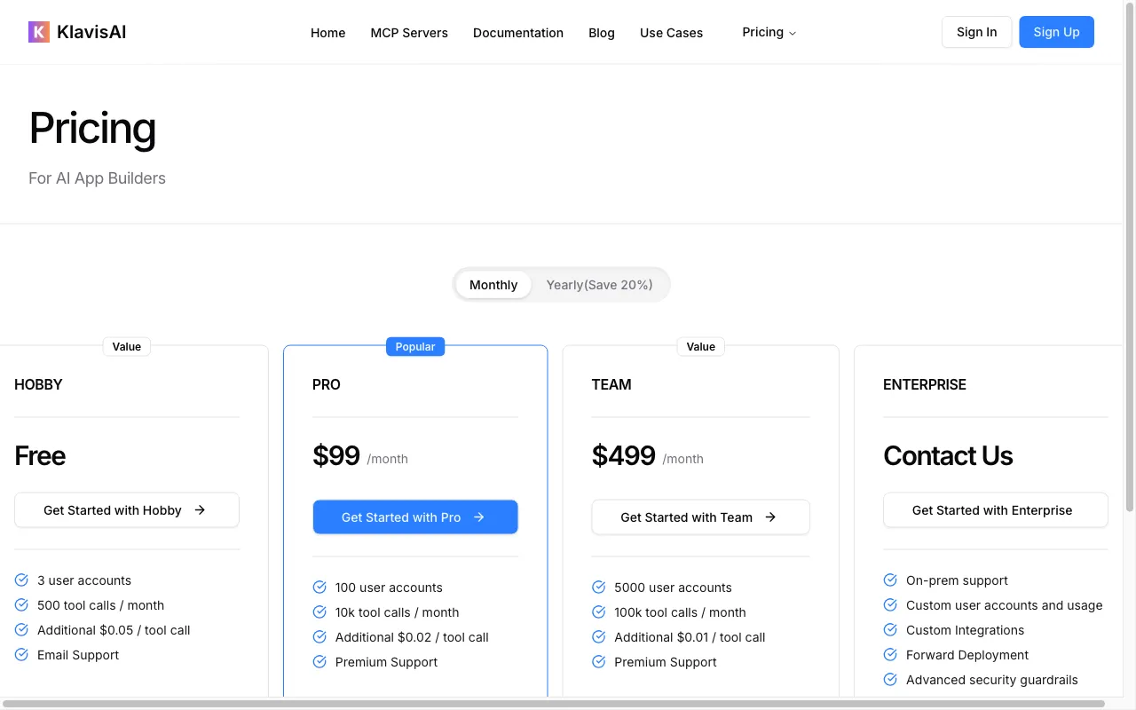
Task: Click arrow icon in Pro button
Action: 479,517
